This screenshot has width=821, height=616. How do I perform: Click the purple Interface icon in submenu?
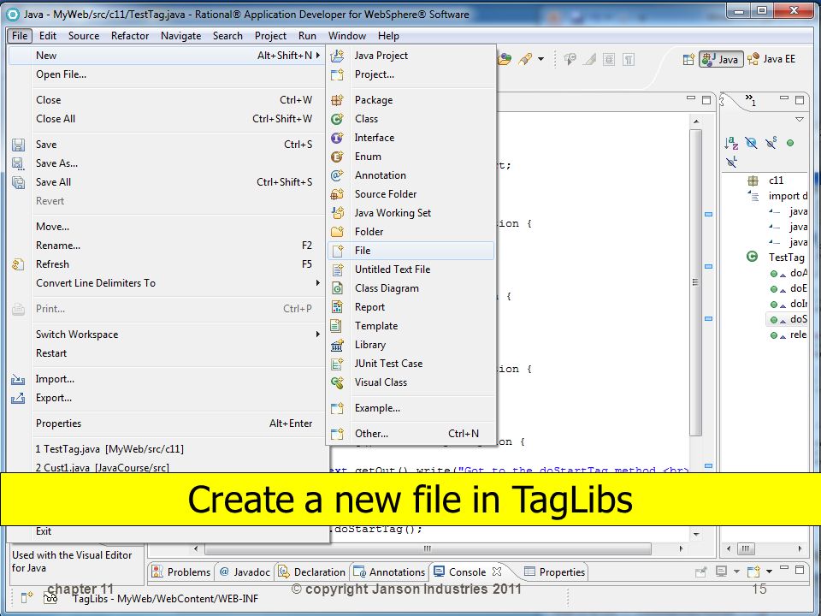(337, 138)
